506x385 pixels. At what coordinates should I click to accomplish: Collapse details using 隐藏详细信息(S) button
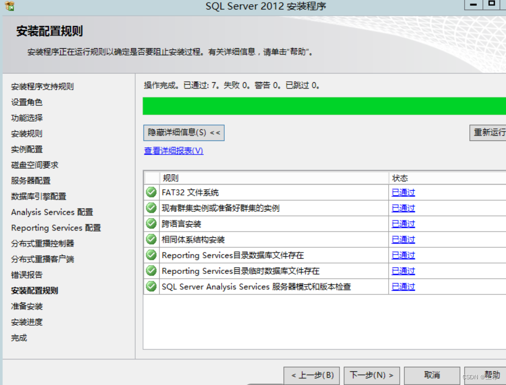coord(184,133)
